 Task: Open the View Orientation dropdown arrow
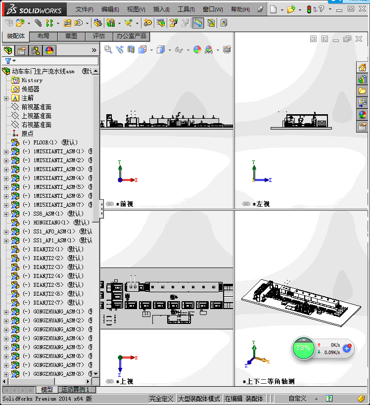click(x=151, y=50)
